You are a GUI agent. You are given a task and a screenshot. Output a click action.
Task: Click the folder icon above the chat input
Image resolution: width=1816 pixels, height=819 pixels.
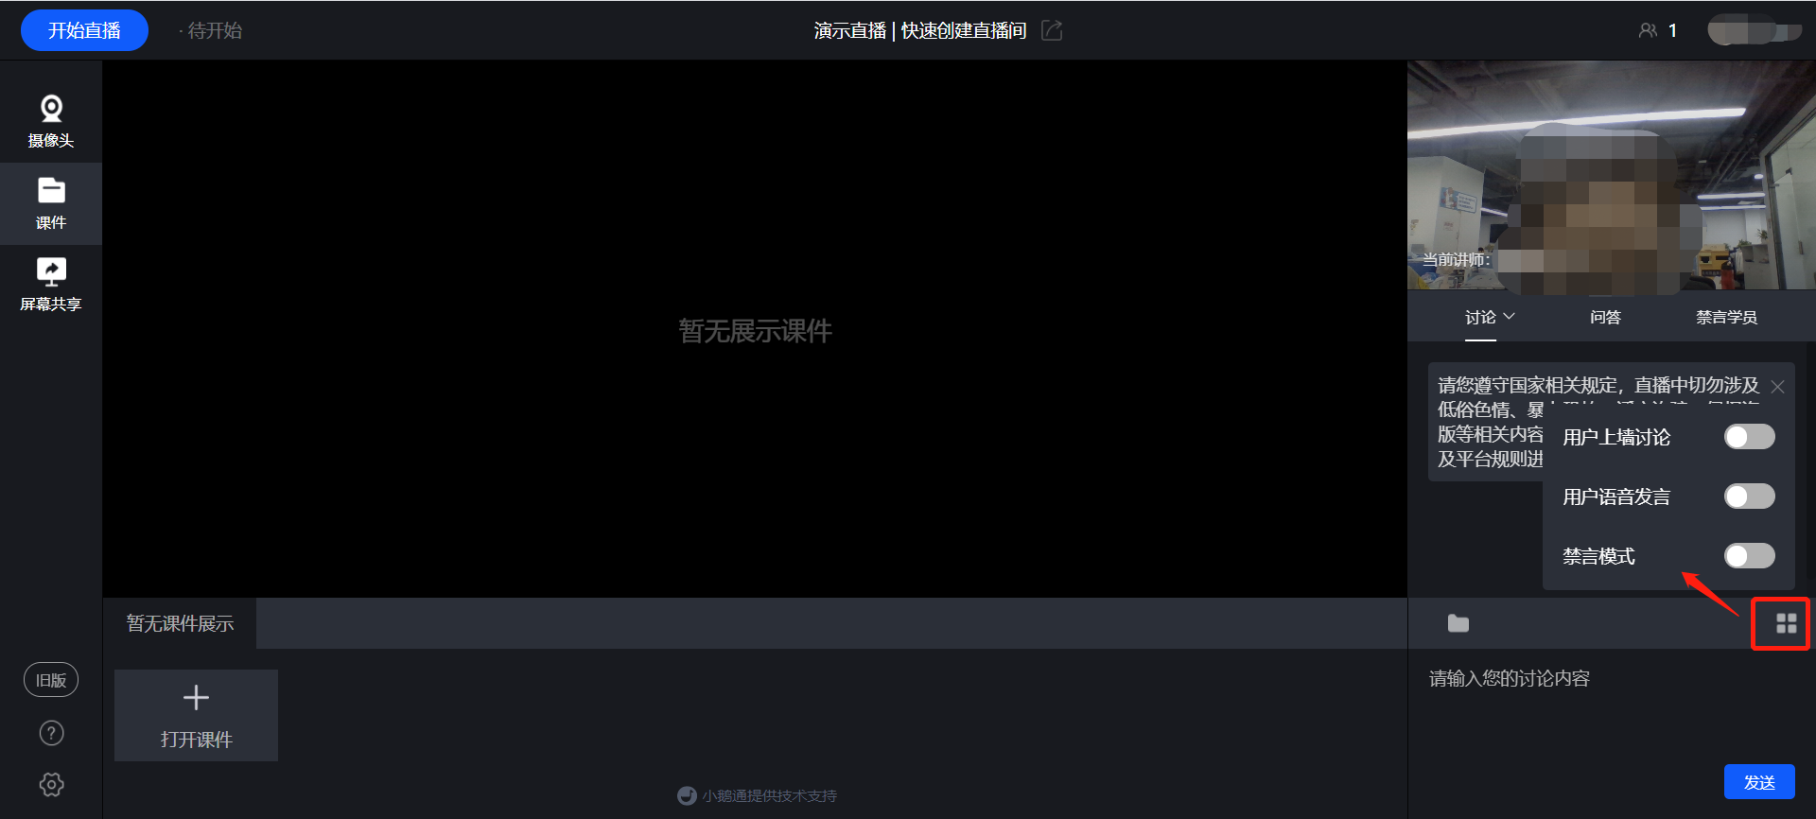point(1458,623)
